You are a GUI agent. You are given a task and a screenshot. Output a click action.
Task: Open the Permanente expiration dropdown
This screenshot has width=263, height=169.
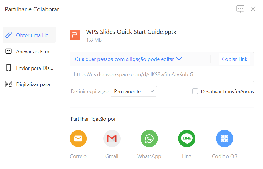click(x=134, y=91)
